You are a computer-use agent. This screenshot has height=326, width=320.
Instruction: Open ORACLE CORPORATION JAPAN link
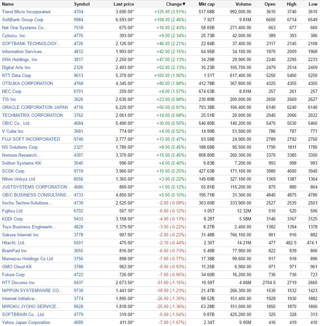pyautogui.click(x=35, y=107)
